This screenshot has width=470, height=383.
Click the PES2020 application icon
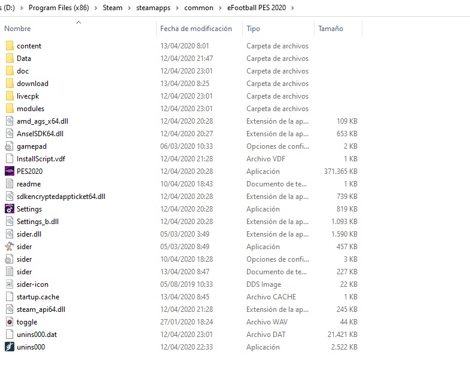pyautogui.click(x=10, y=171)
